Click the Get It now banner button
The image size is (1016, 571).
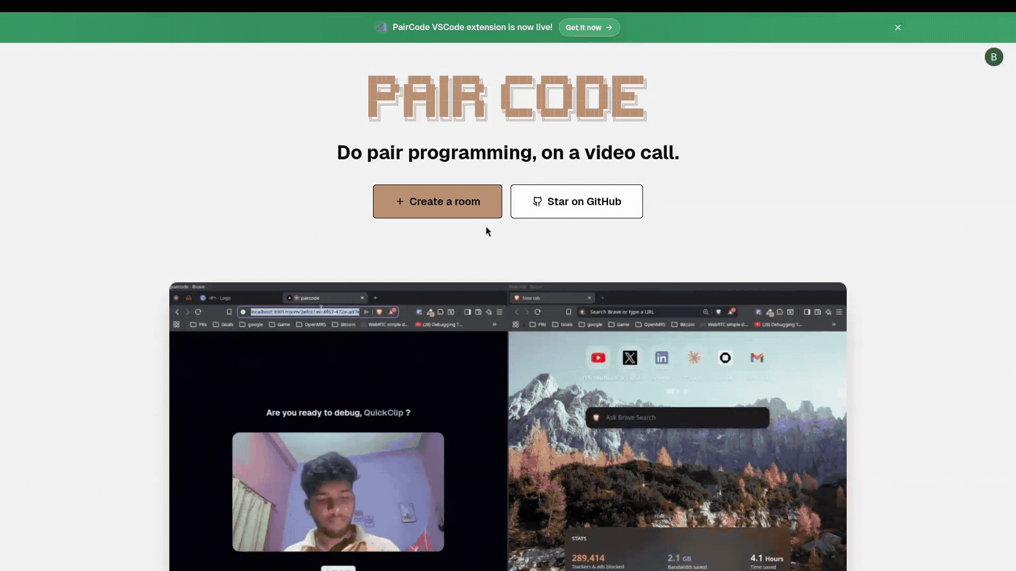pos(589,27)
